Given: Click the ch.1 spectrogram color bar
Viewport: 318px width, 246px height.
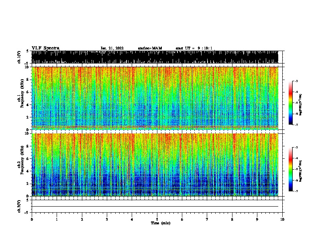Looking at the screenshot, I should [290, 103].
